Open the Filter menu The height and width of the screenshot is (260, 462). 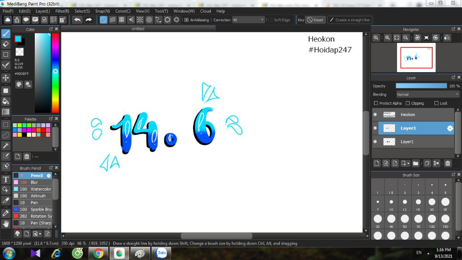[x=62, y=11]
